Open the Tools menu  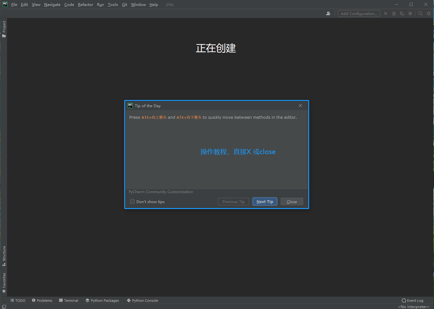click(x=113, y=4)
